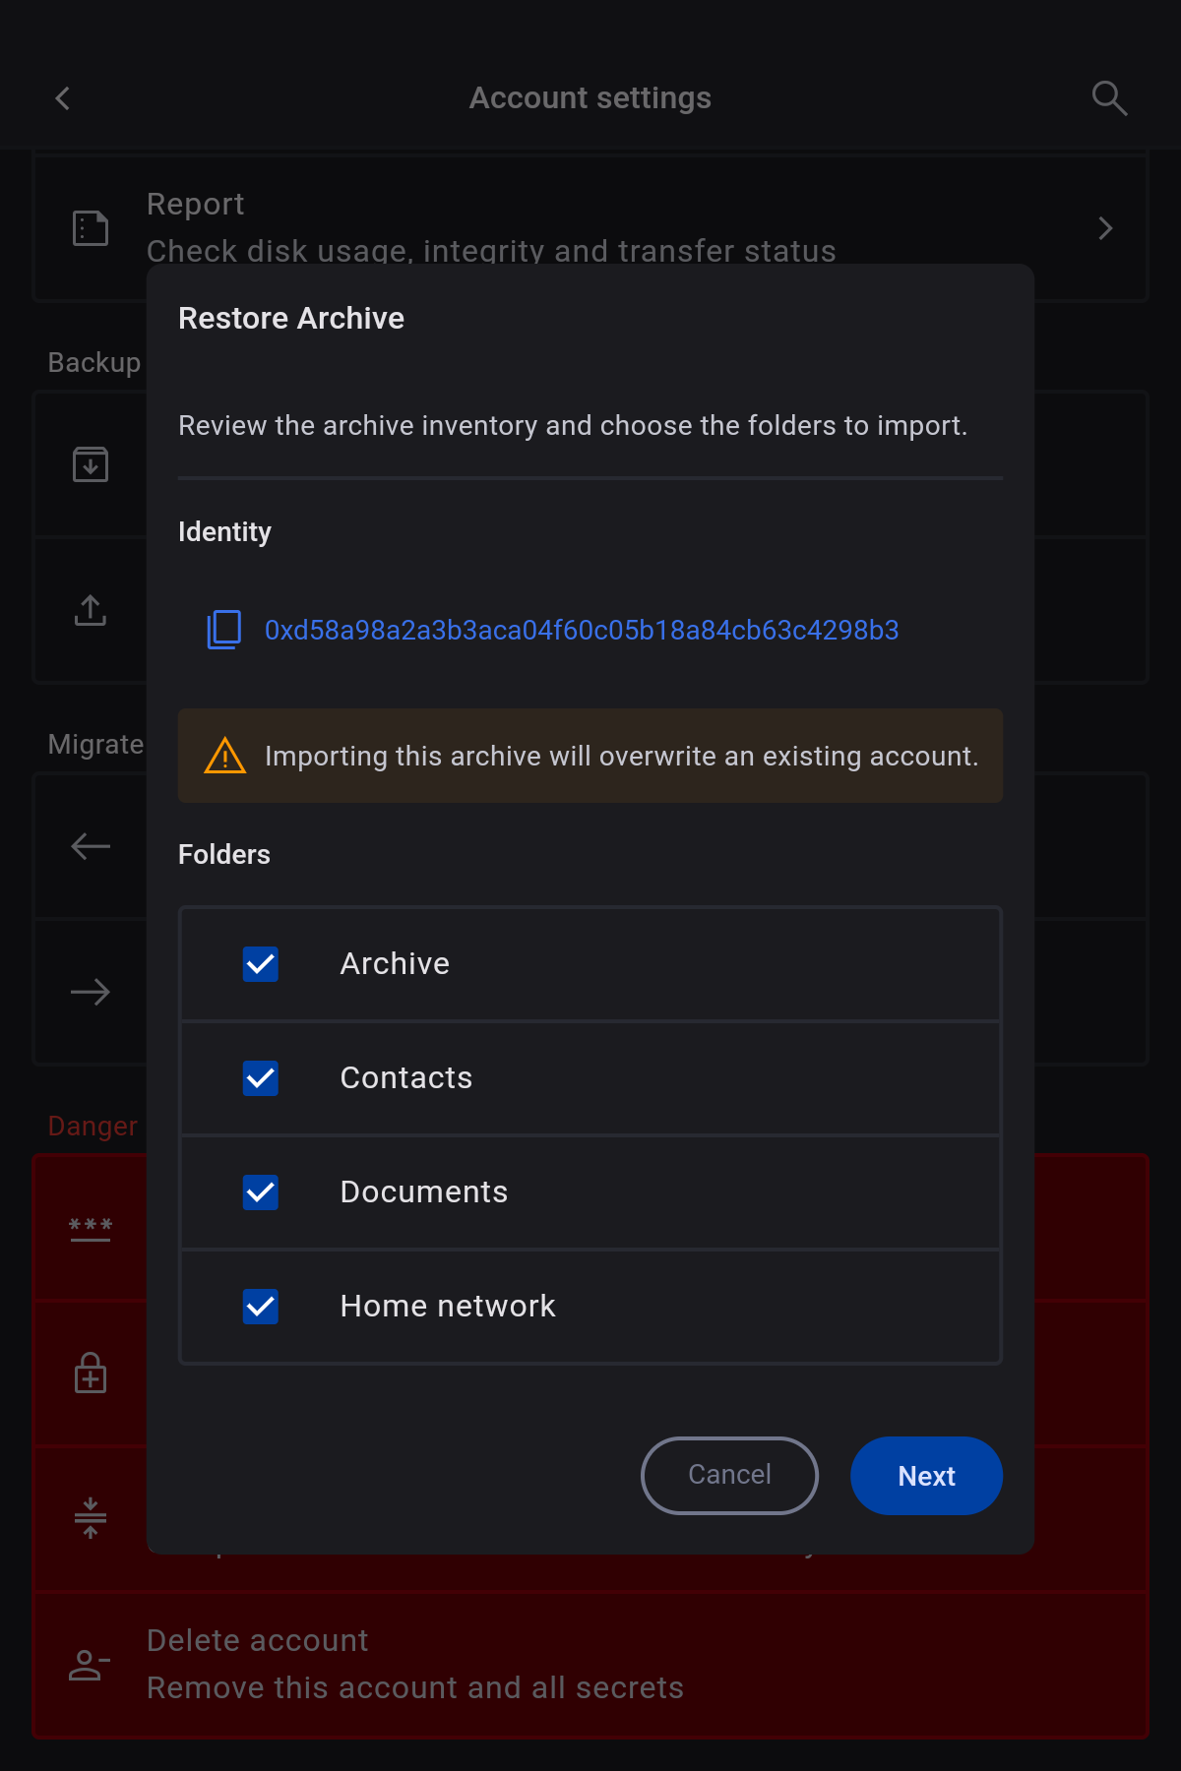
Task: Open search with the magnifier icon
Action: [x=1109, y=98]
